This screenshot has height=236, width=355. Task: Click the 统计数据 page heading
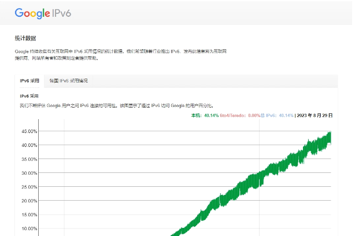pyautogui.click(x=25, y=38)
